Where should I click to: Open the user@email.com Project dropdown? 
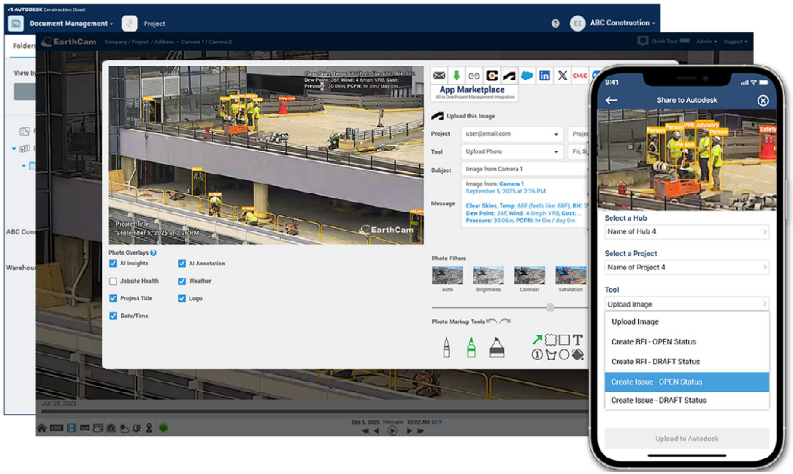(512, 134)
